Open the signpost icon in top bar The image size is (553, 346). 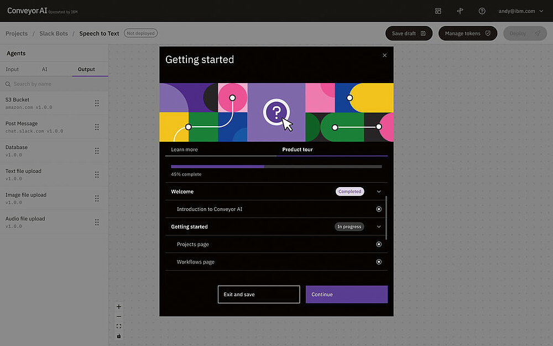pyautogui.click(x=460, y=11)
